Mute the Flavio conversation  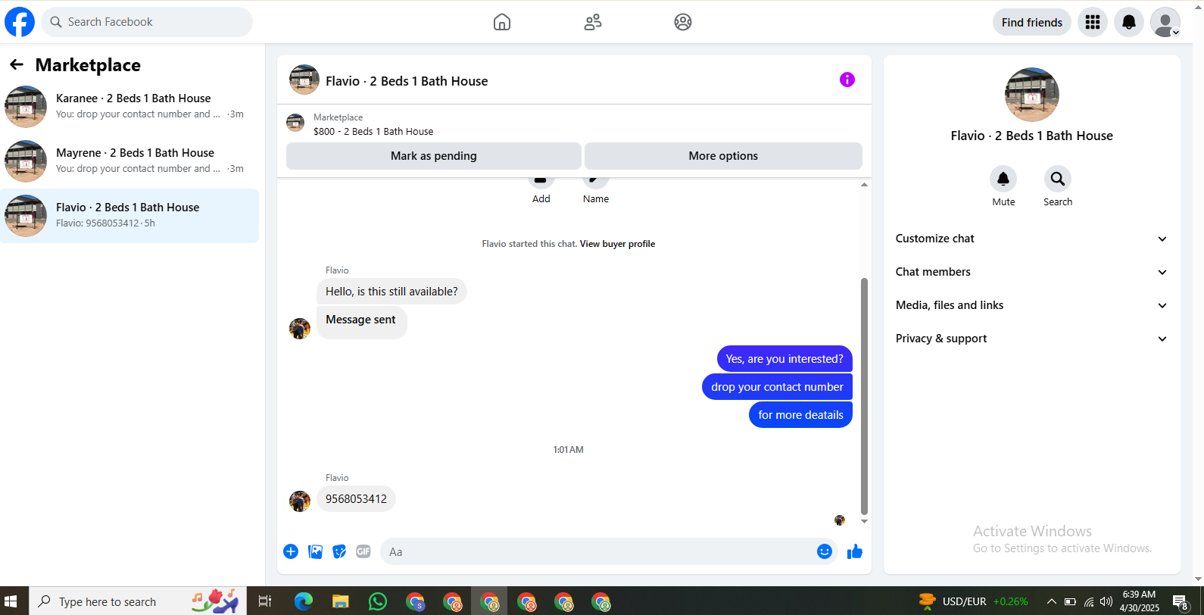coord(1003,179)
